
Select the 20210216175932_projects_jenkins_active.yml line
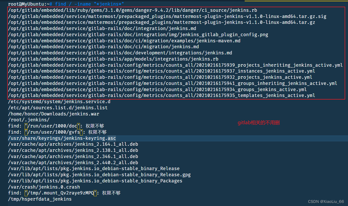click(160, 77)
